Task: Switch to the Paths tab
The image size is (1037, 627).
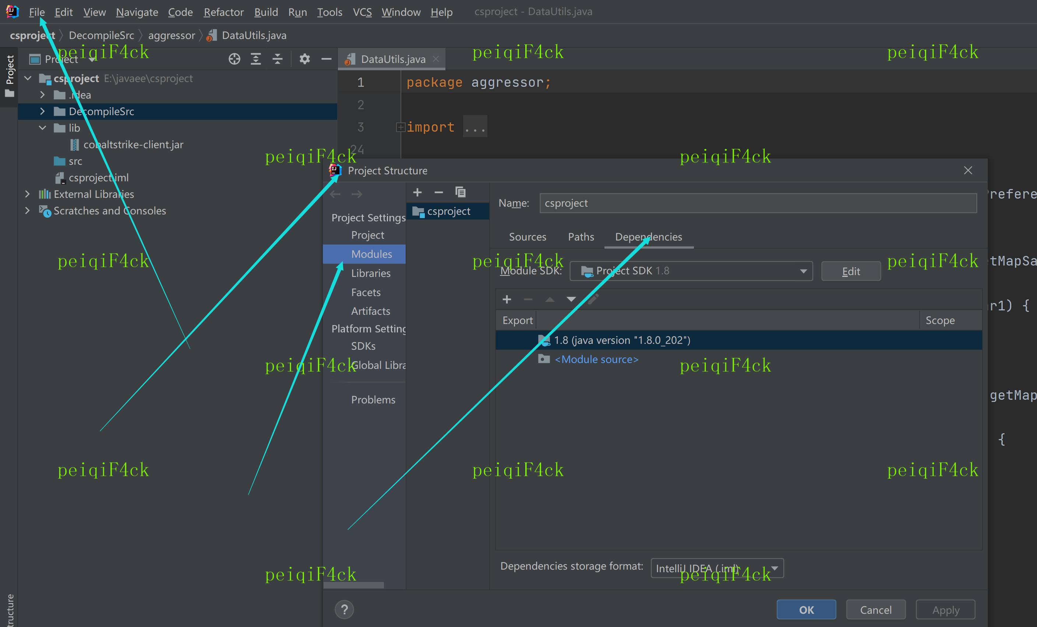Action: (x=581, y=237)
